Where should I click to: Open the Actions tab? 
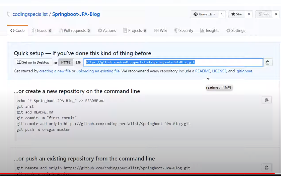tap(107, 30)
